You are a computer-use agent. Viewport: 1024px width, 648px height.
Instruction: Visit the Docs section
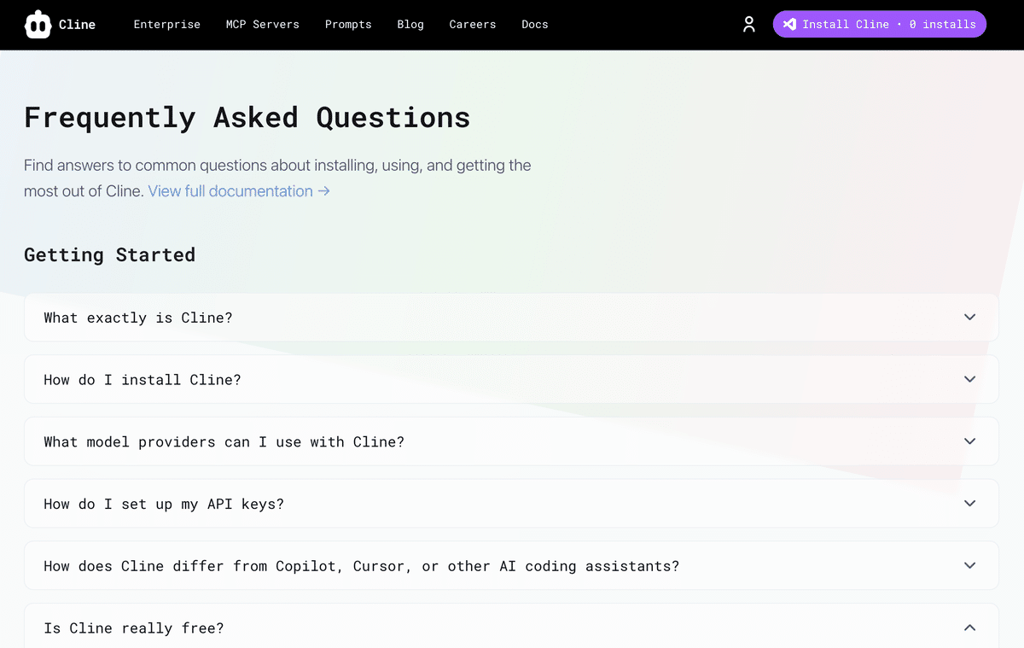(x=535, y=25)
